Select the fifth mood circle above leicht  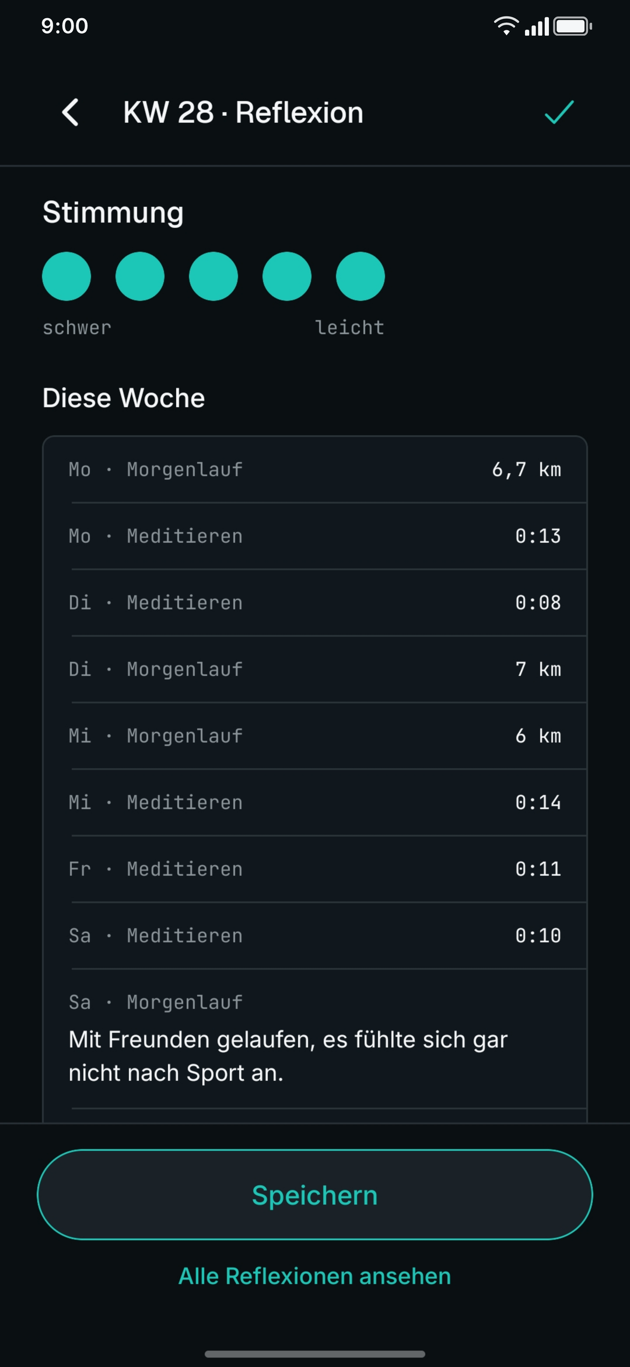[360, 276]
